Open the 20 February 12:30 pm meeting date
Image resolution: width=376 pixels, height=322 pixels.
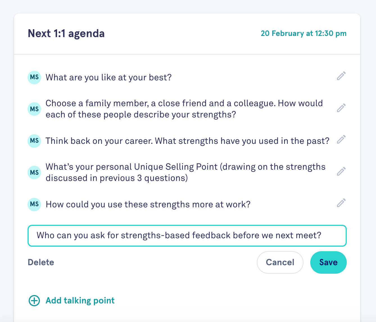303,33
